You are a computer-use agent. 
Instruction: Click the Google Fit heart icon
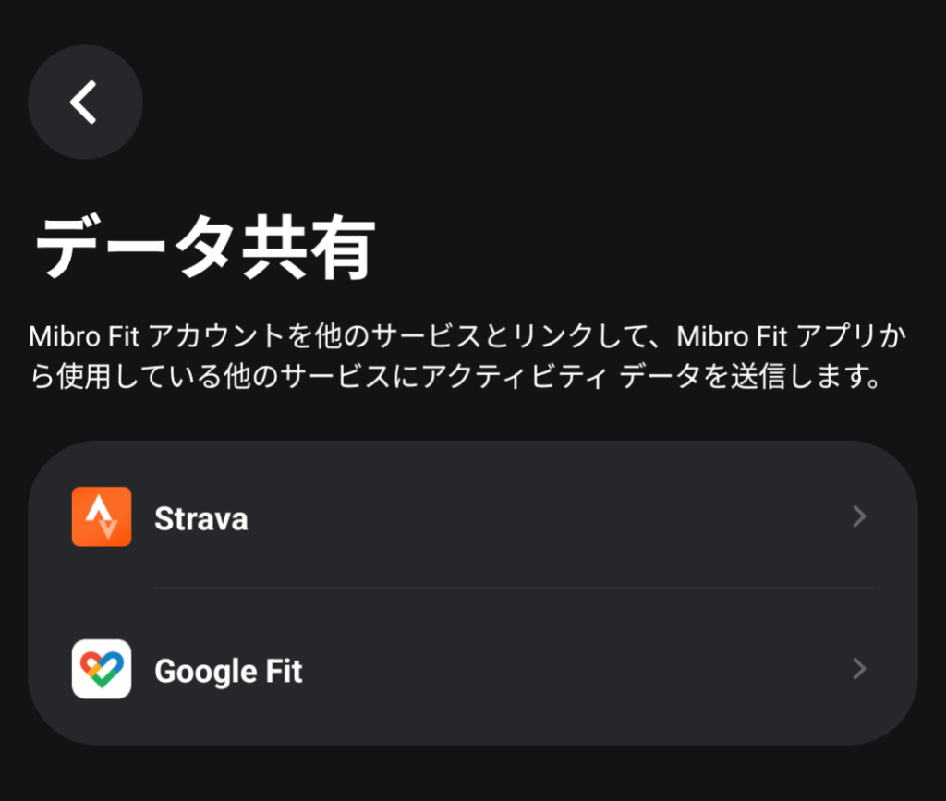[x=102, y=669]
